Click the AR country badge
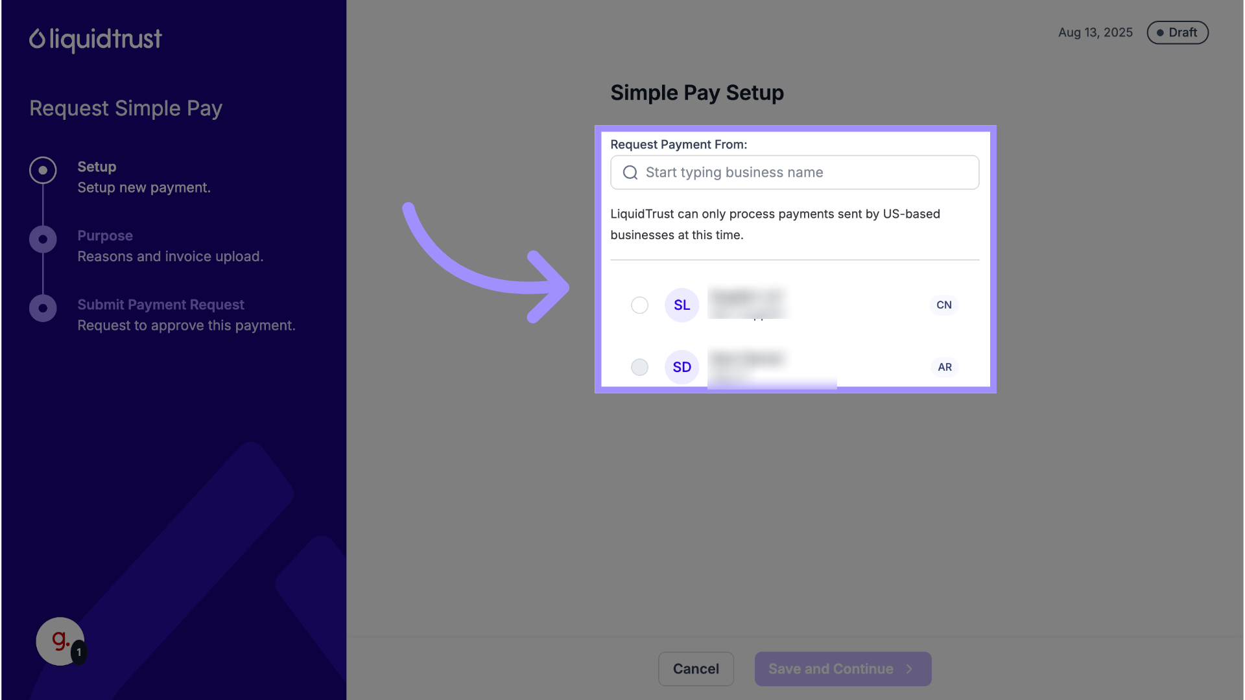 [x=945, y=367]
